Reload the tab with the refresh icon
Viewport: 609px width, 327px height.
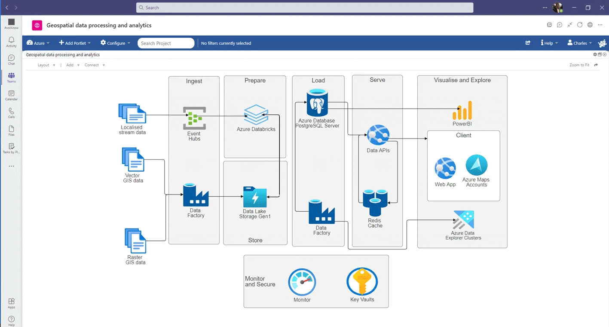click(x=580, y=25)
